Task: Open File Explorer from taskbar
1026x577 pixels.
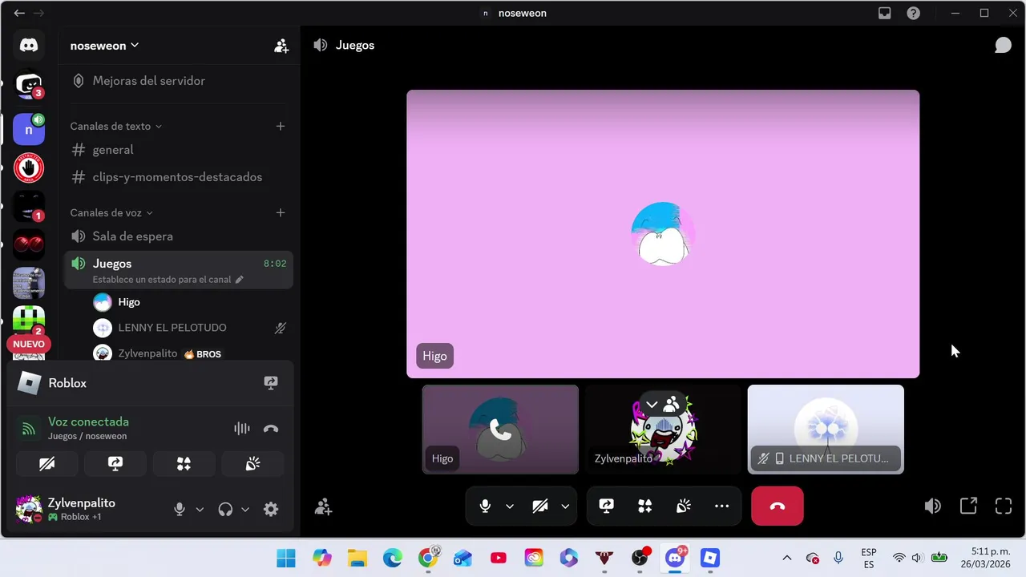Action: 357,558
